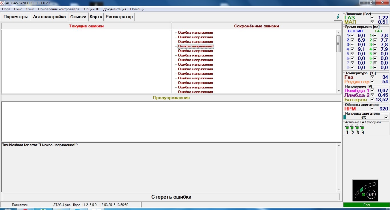
Task: Click the БЕНЗИН column label
Action: 355,31
